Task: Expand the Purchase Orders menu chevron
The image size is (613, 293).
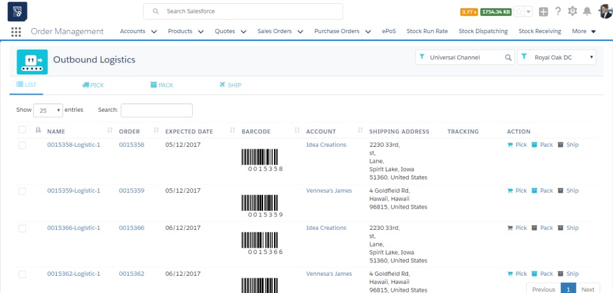Action: pyautogui.click(x=368, y=32)
